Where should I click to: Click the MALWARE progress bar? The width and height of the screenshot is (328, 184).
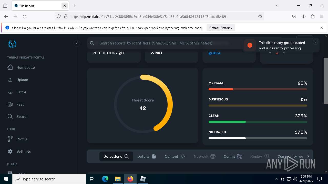[258, 89]
